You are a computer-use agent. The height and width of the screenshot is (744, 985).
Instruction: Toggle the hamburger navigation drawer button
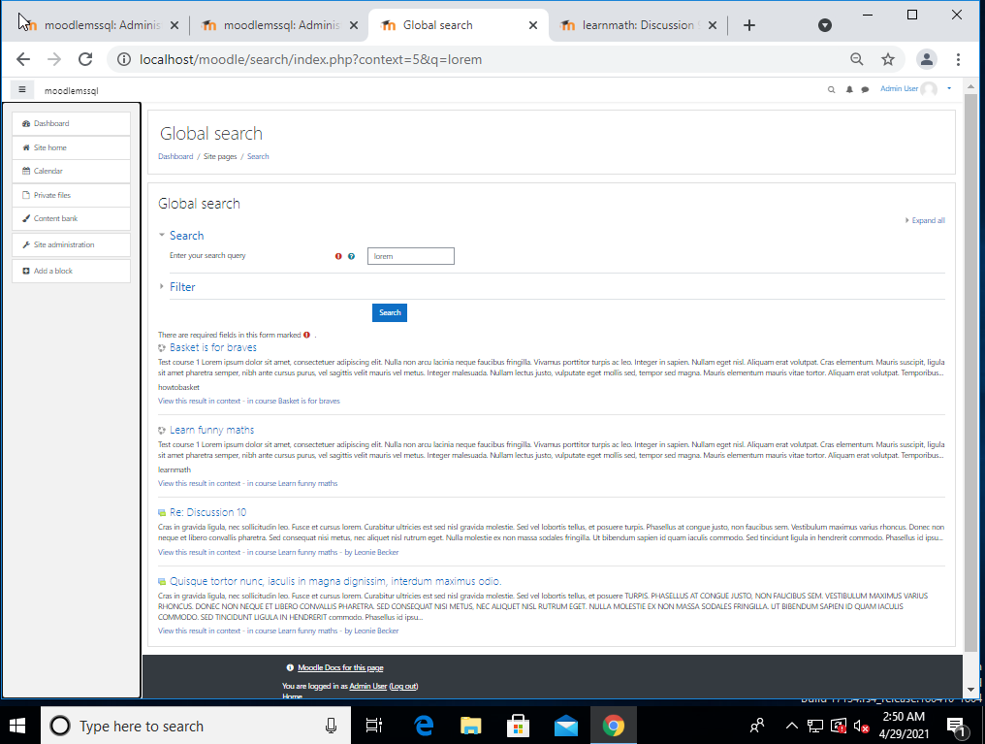[x=22, y=90]
